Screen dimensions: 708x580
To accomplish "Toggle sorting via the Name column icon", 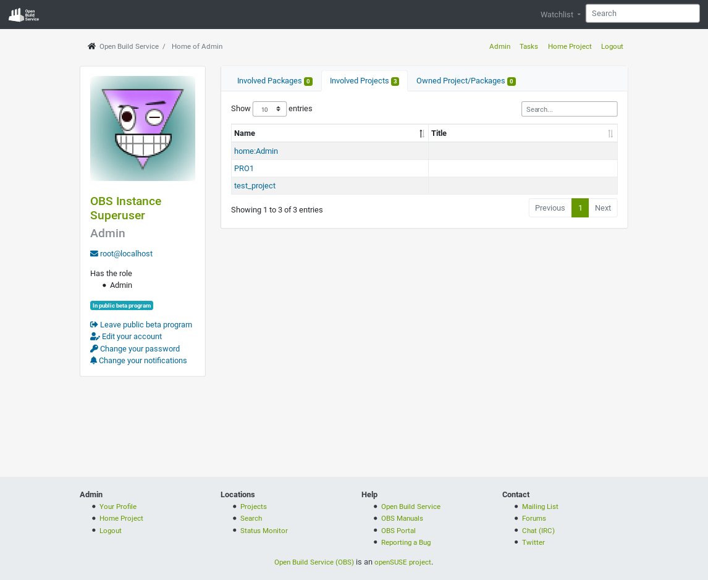I will [421, 133].
